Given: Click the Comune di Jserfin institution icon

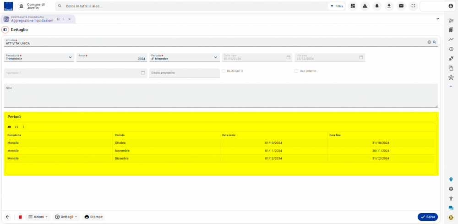Looking at the screenshot, I should tap(22, 6).
